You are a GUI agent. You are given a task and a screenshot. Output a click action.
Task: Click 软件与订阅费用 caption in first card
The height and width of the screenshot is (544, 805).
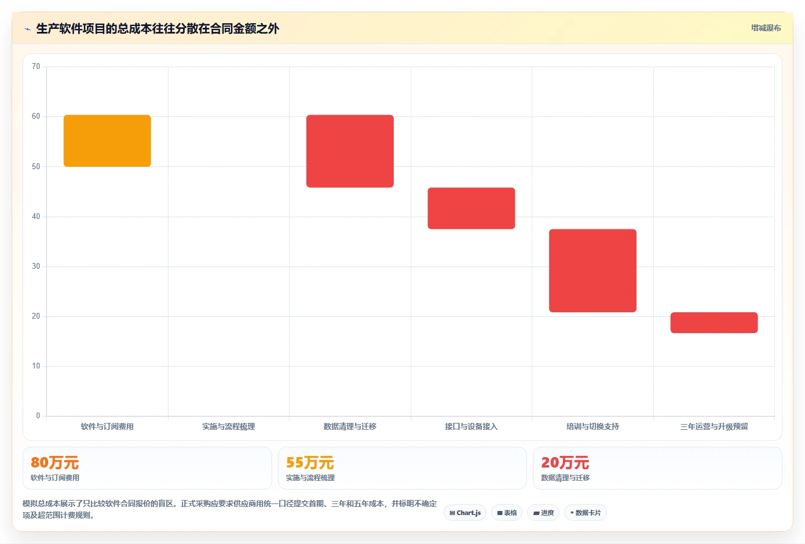click(55, 478)
